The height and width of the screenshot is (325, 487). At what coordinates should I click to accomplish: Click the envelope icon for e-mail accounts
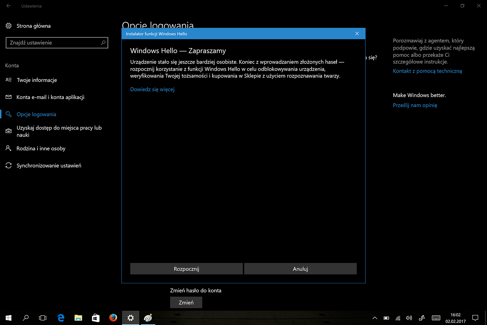tap(9, 97)
